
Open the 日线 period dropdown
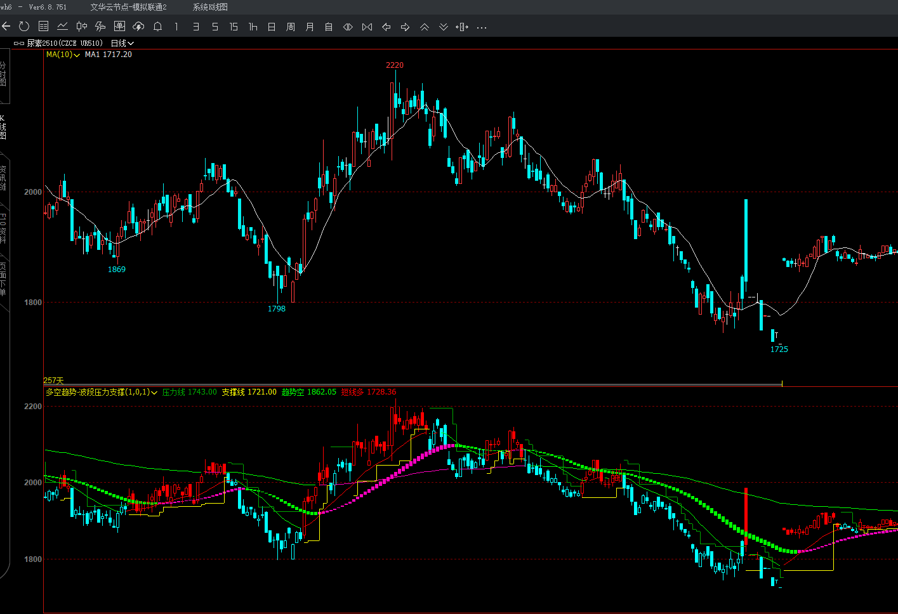[x=122, y=43]
